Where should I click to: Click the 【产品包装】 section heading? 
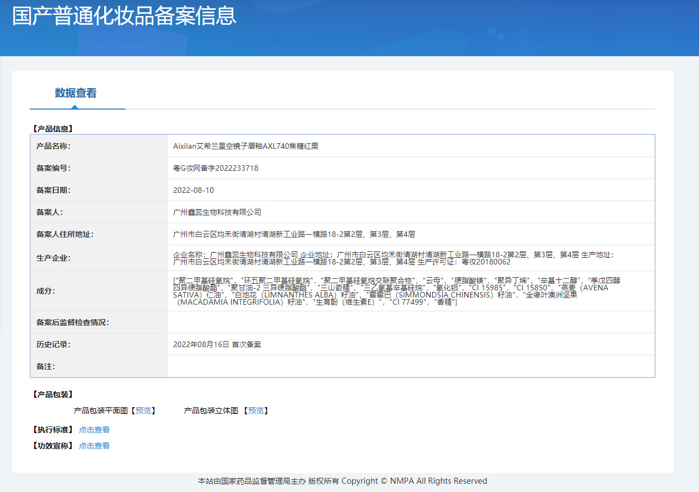click(x=53, y=394)
